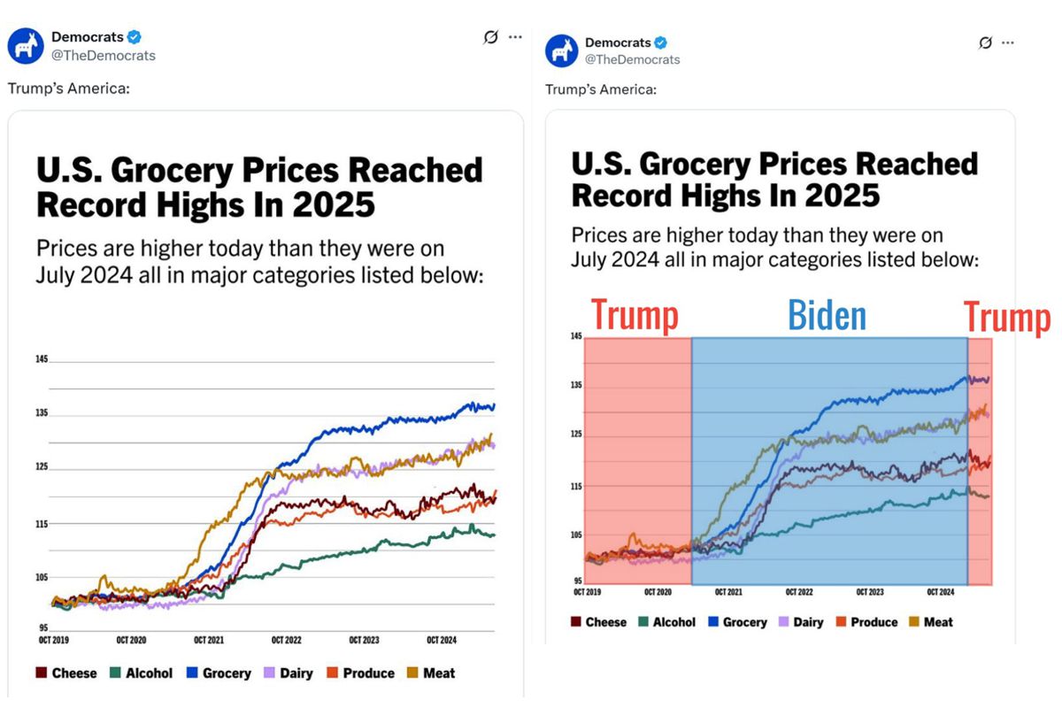Click the blue Biden label on right chart
The height and width of the screenshot is (708, 1062).
pos(827,316)
